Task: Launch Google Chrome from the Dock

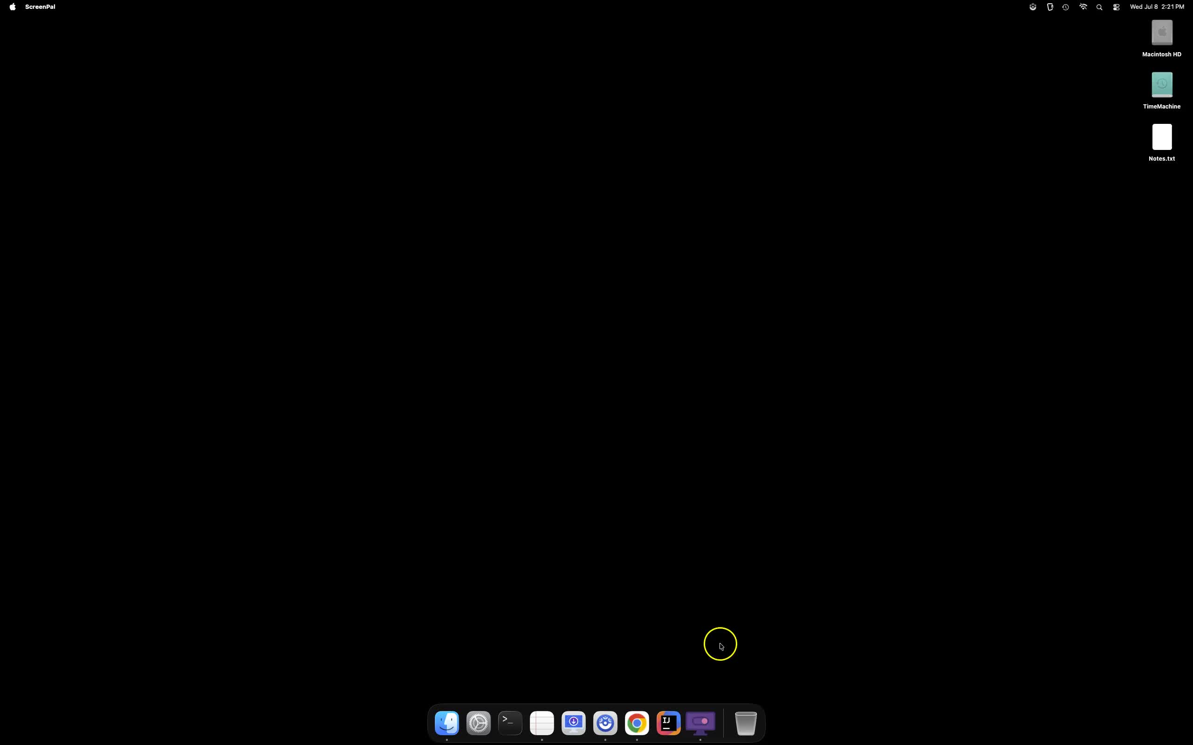Action: pyautogui.click(x=637, y=723)
